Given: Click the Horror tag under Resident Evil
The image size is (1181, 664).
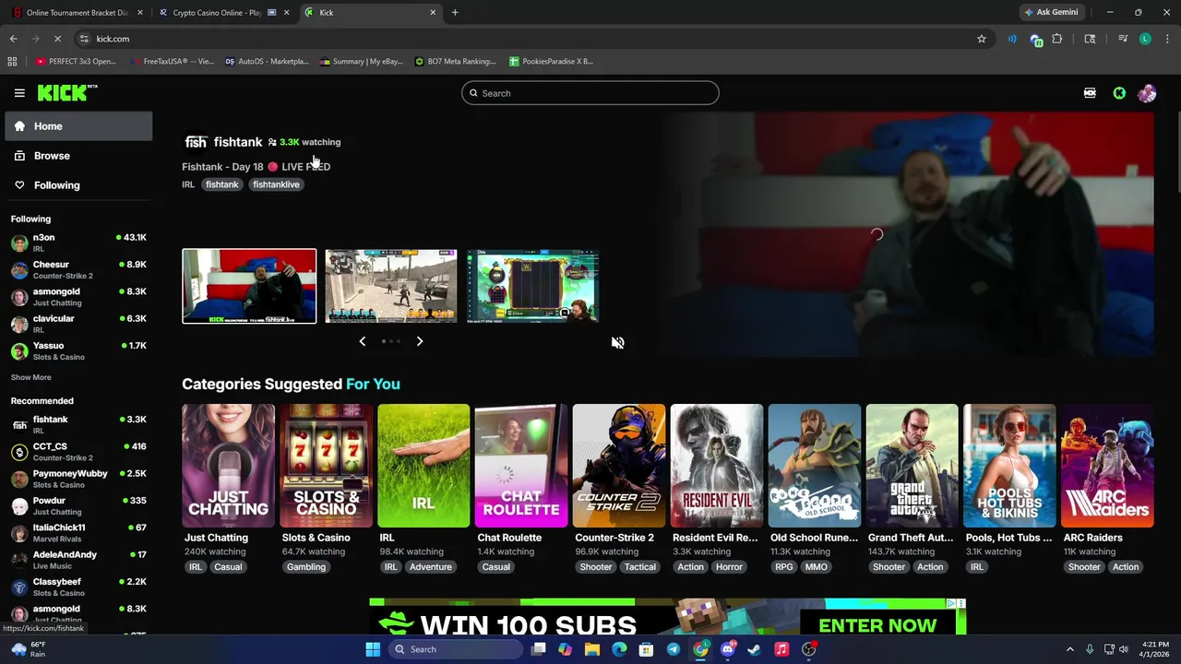Looking at the screenshot, I should (729, 567).
